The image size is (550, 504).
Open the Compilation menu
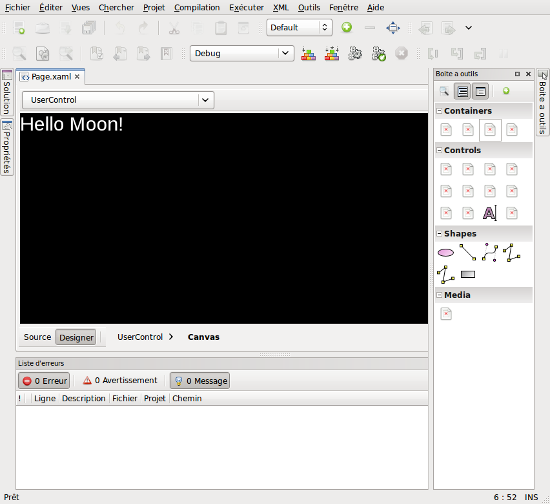[197, 7]
